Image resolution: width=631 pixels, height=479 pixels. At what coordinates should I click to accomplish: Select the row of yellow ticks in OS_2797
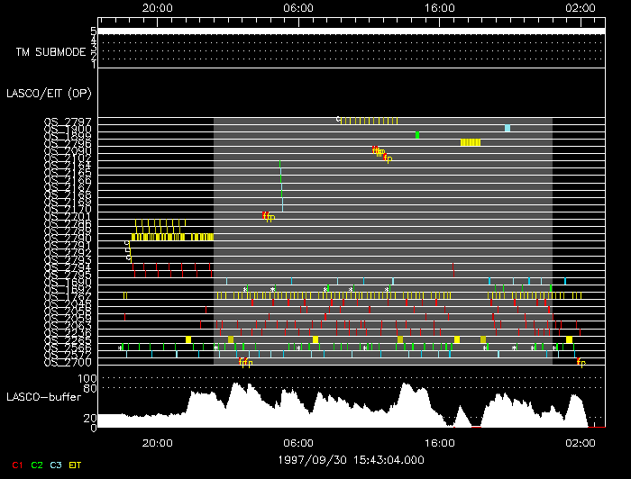[370, 121]
